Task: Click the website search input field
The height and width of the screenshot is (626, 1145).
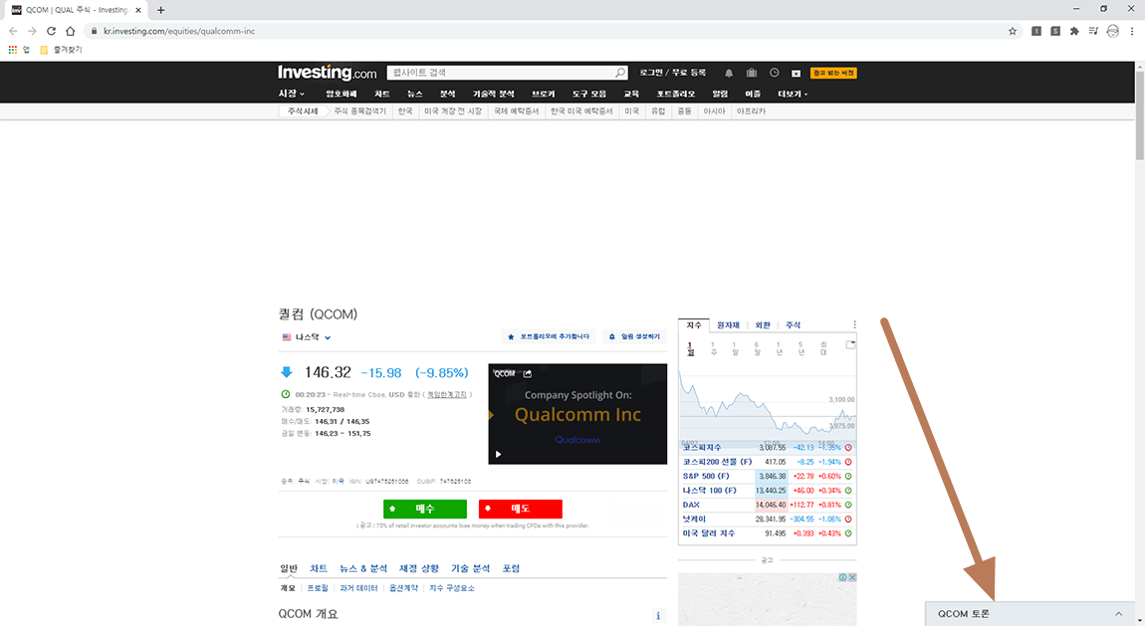Action: [501, 73]
